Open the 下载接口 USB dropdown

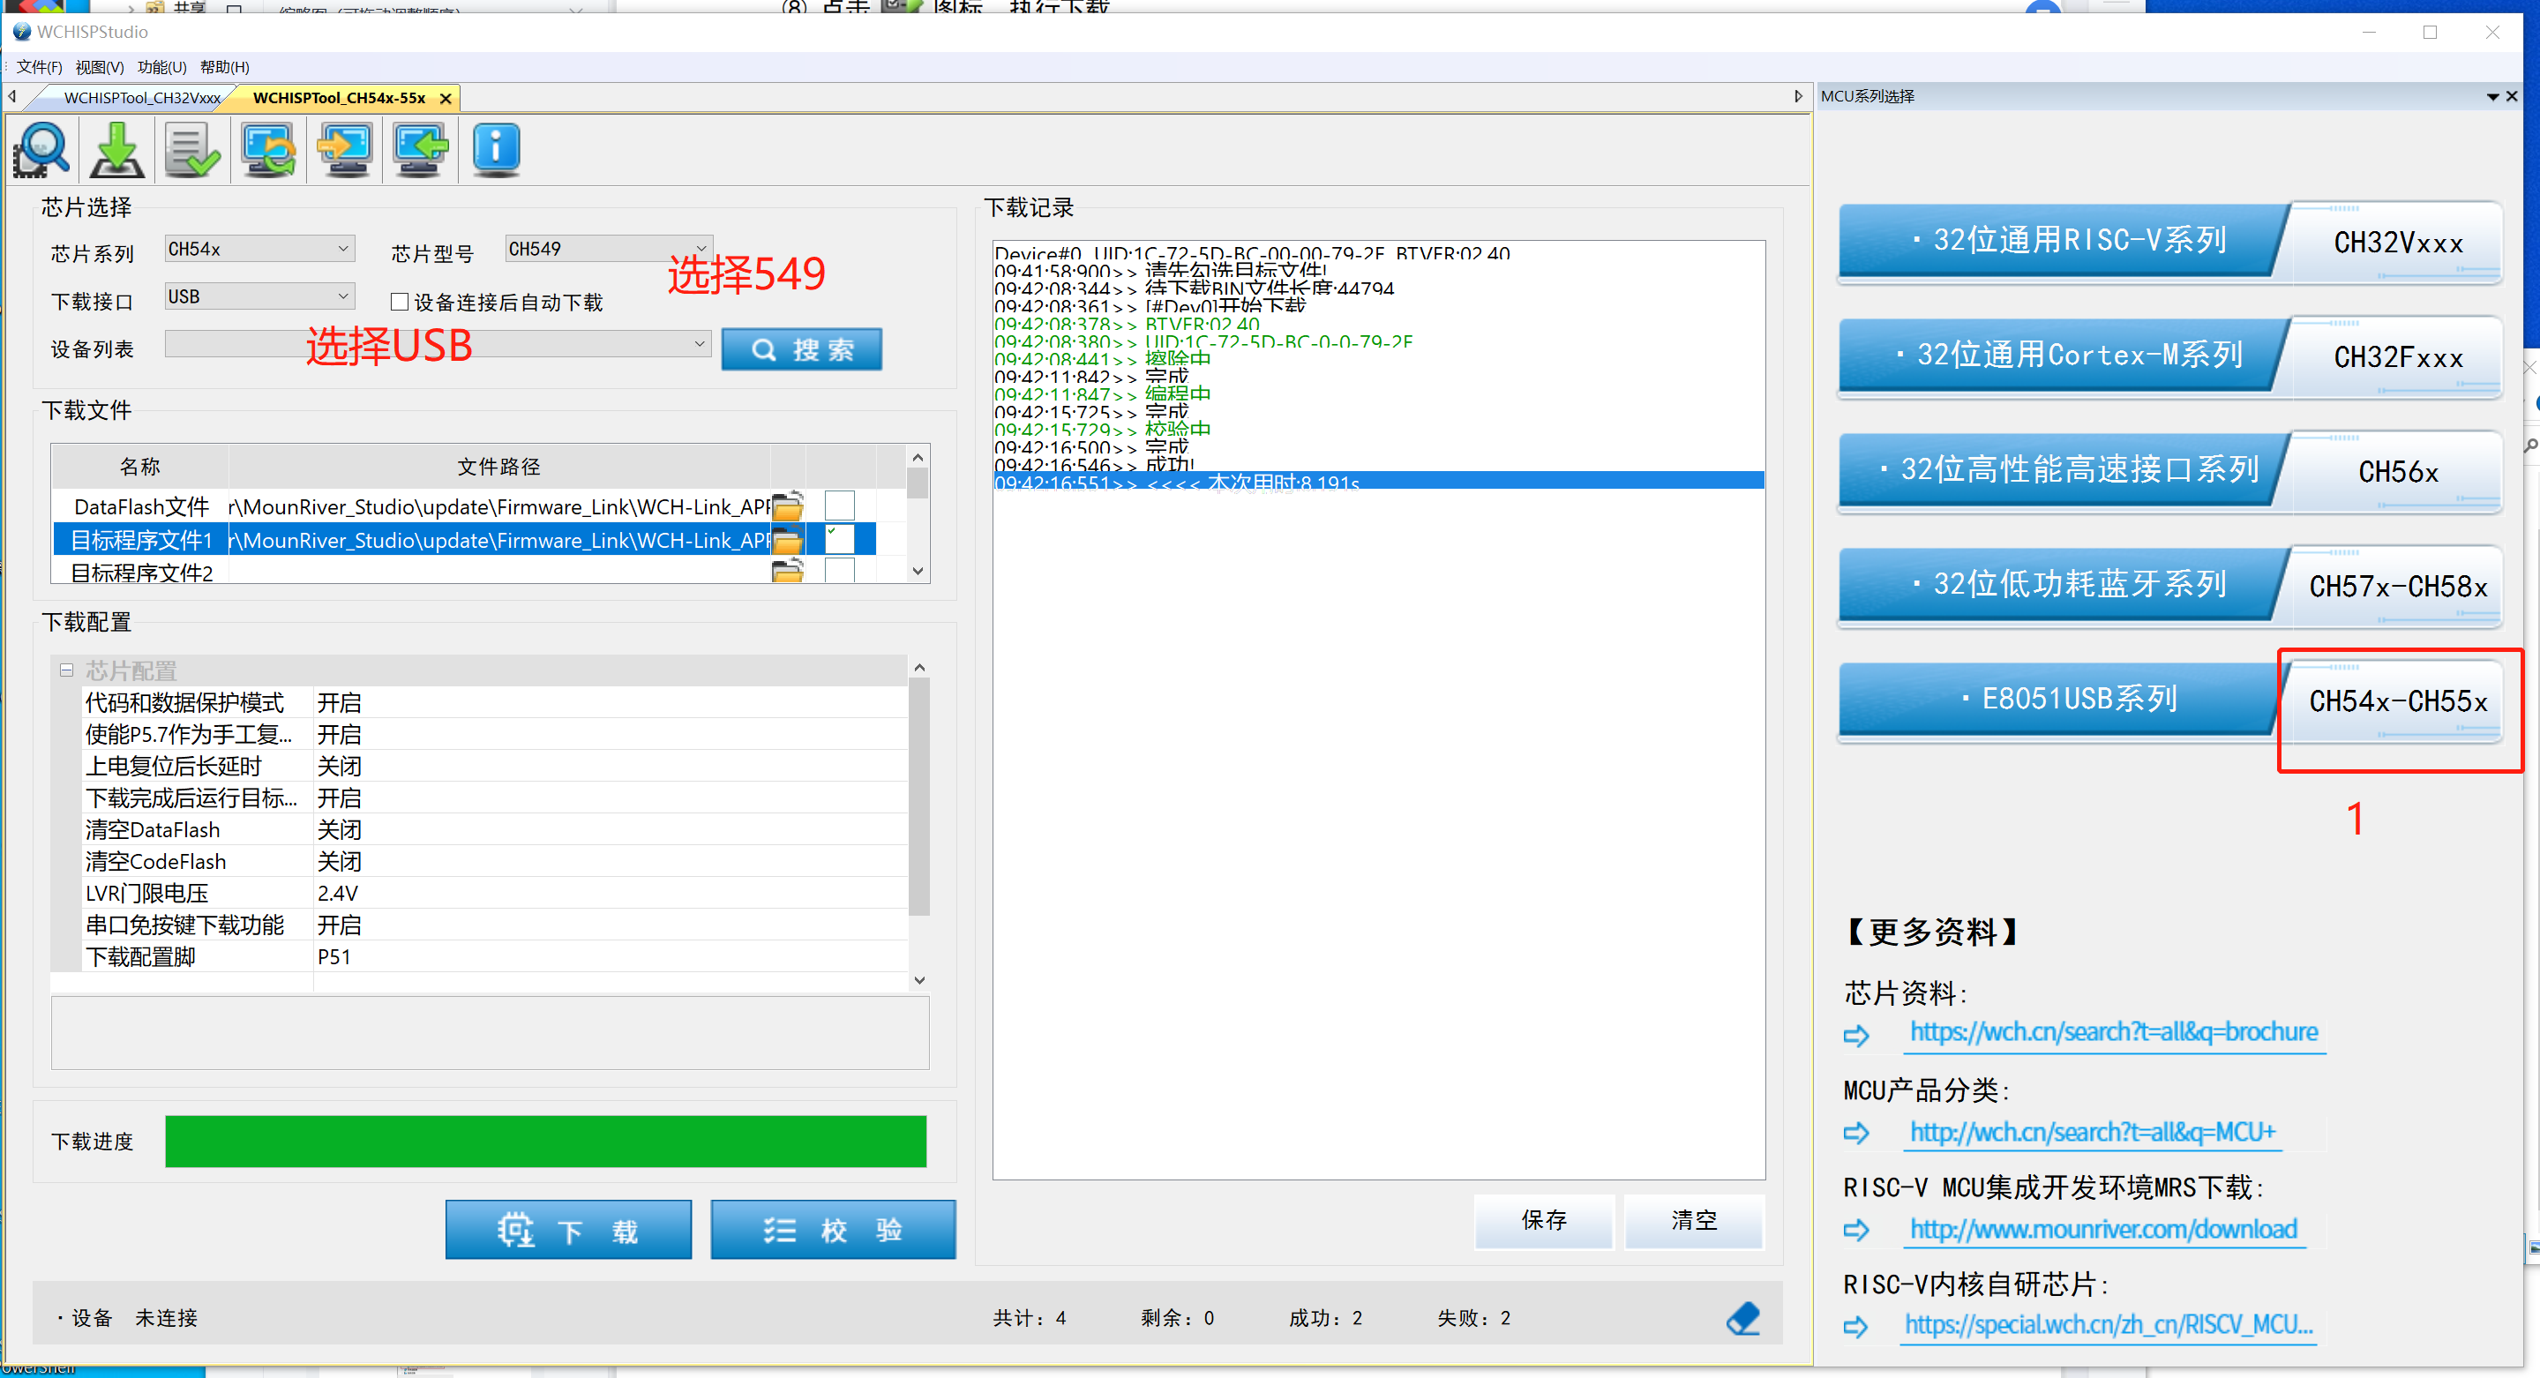click(259, 296)
